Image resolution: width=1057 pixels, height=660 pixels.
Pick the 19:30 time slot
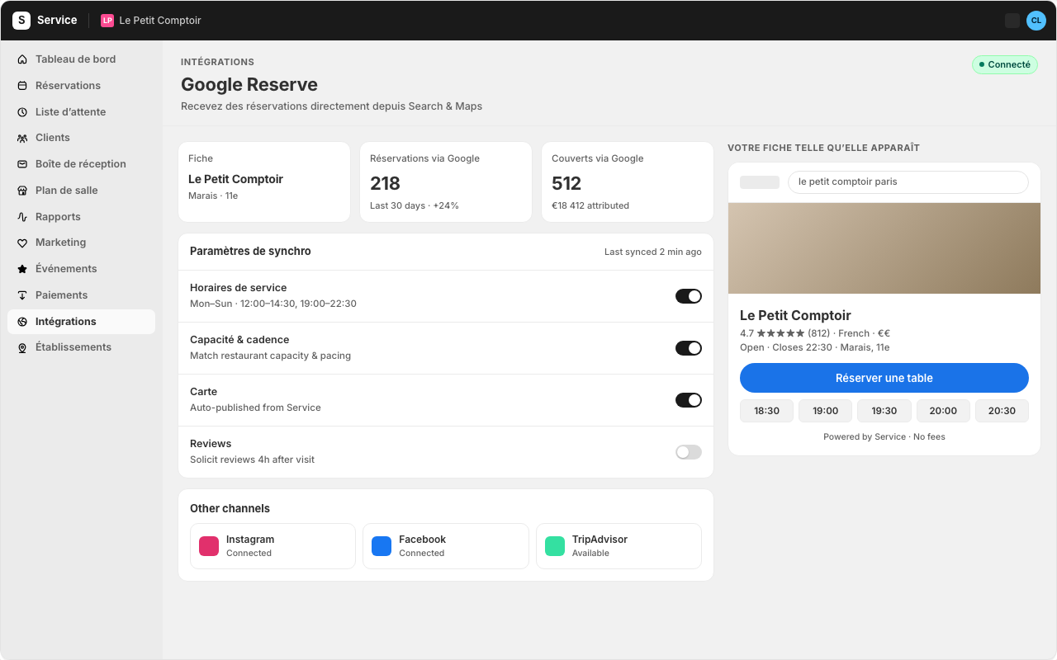884,411
